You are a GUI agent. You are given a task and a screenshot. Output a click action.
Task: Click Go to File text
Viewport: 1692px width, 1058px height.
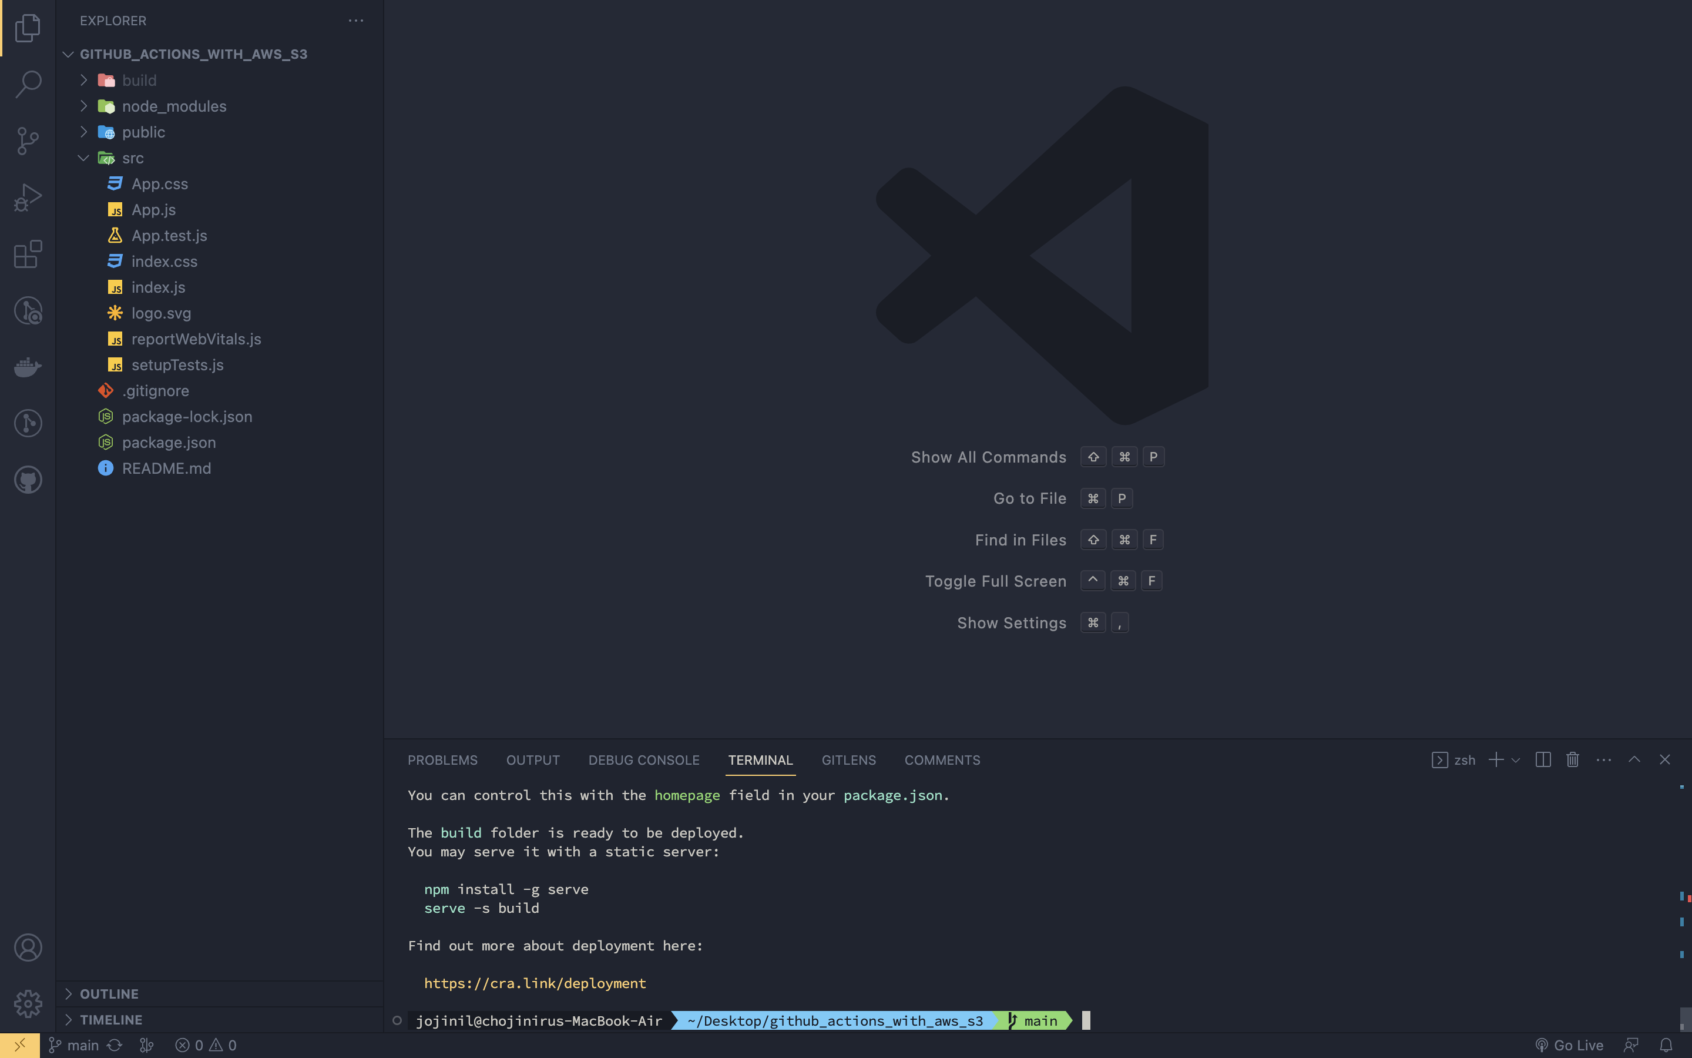pos(1030,499)
